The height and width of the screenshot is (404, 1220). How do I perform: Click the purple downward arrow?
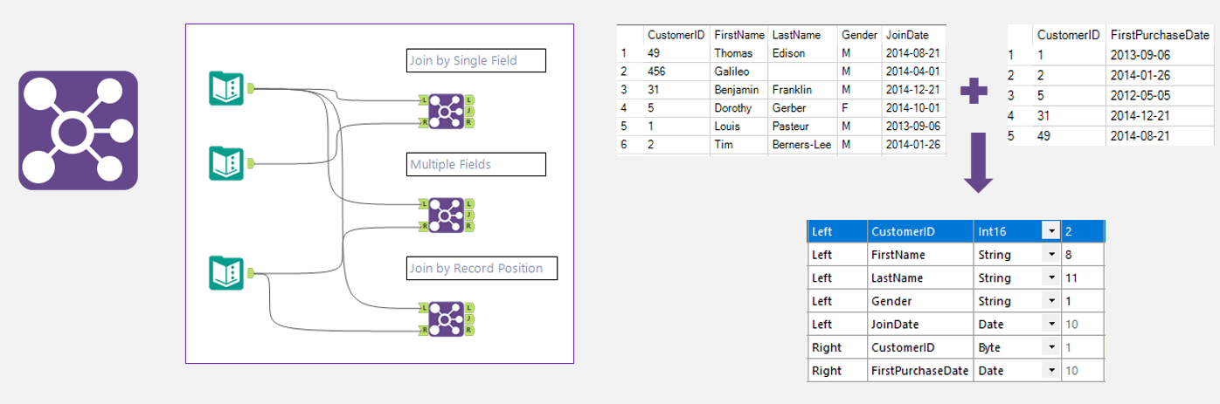[978, 164]
